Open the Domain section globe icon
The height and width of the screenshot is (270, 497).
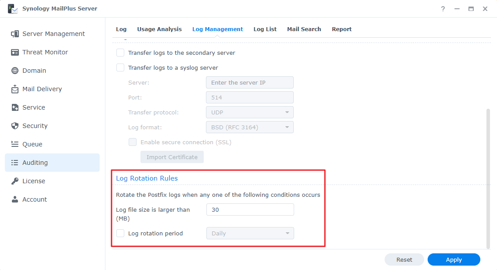coord(14,70)
